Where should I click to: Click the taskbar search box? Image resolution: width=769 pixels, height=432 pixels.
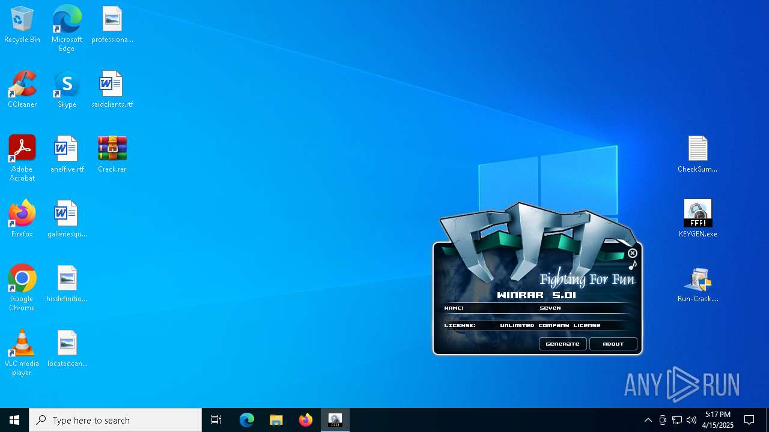(115, 420)
